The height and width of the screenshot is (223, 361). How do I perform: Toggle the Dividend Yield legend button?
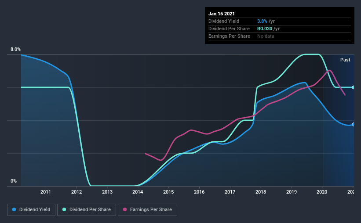point(31,210)
